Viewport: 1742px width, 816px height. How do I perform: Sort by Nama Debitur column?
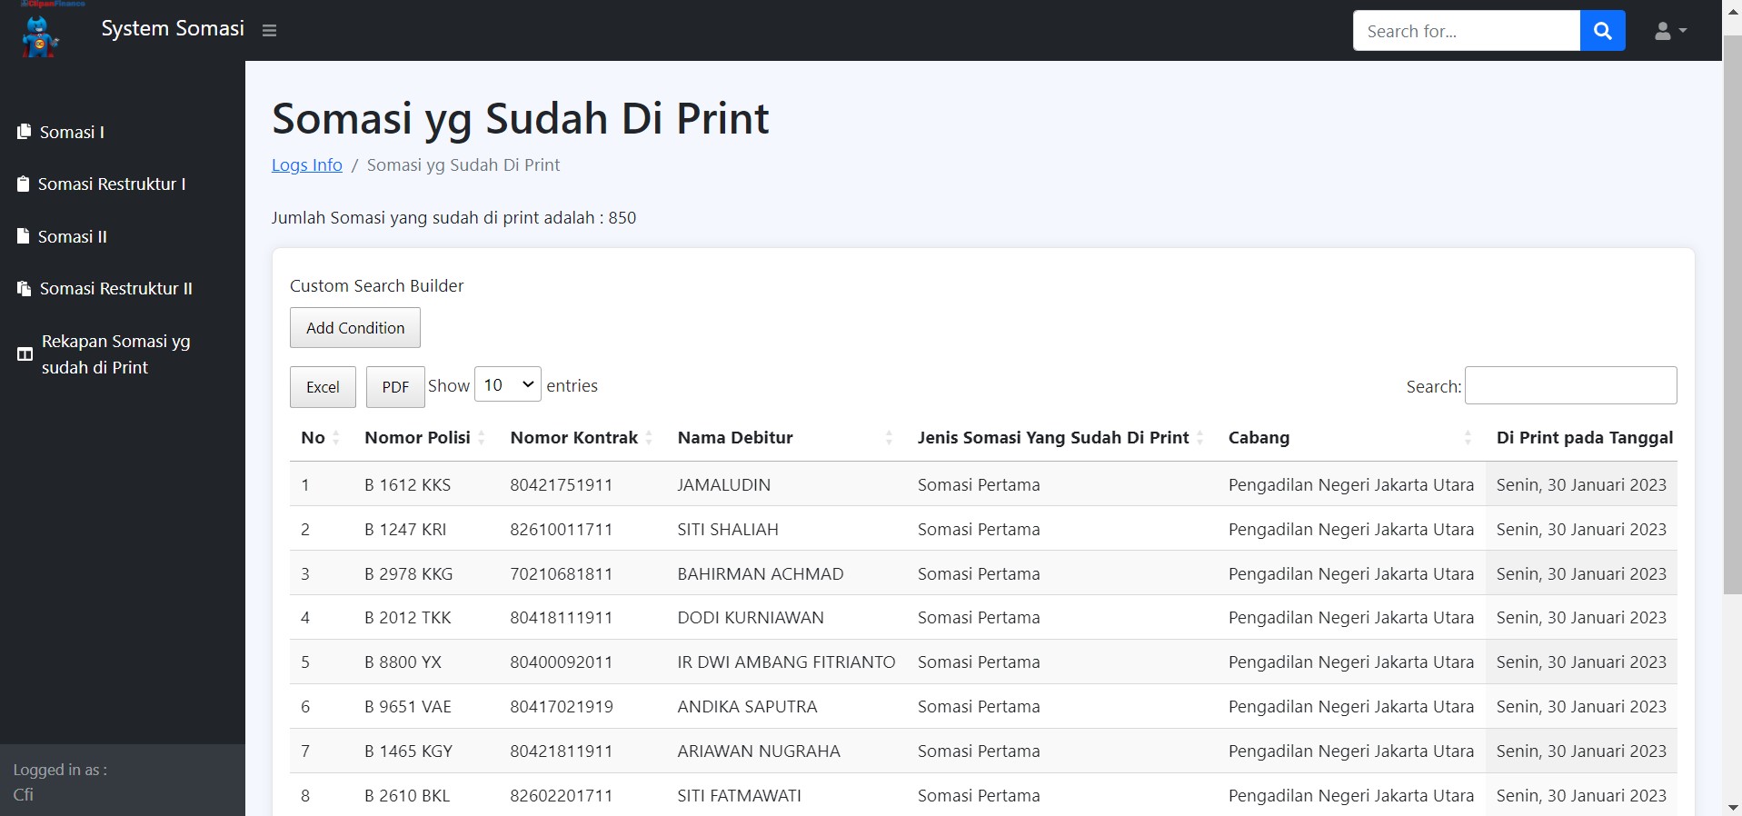786,438
